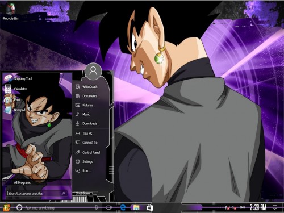This screenshot has width=284, height=213.
Task: Open Microsoft Edge from the taskbar
Action: coord(123,207)
